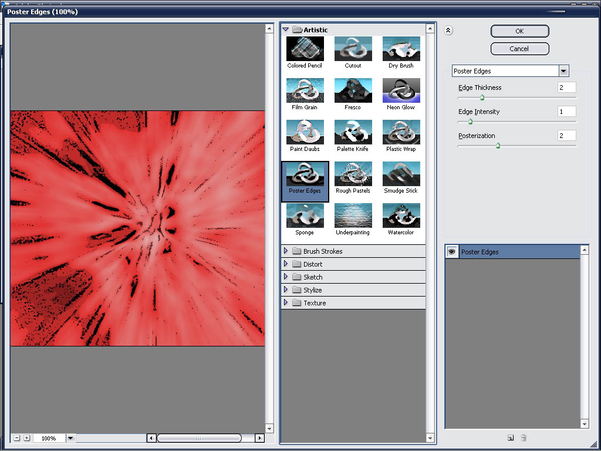601x451 pixels.
Task: Click the new effect layer icon
Action: (x=511, y=437)
